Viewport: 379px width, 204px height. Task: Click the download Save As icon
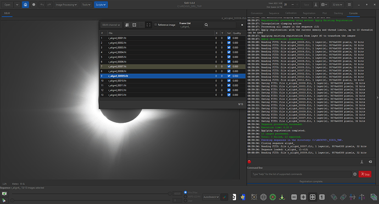click(316, 4)
